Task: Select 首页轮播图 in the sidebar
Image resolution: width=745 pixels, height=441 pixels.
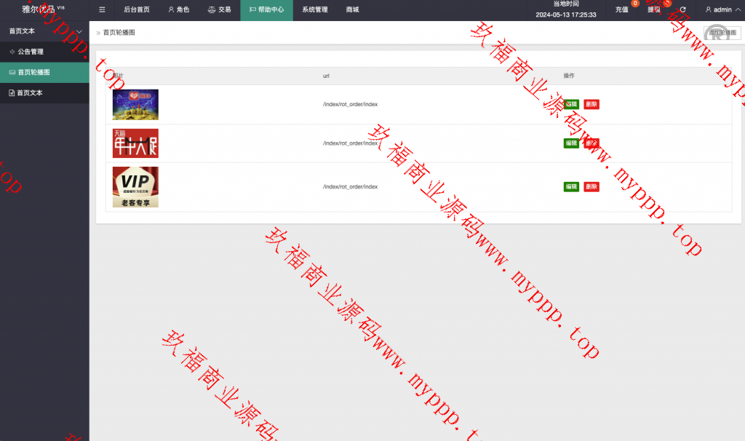Action: click(33, 72)
